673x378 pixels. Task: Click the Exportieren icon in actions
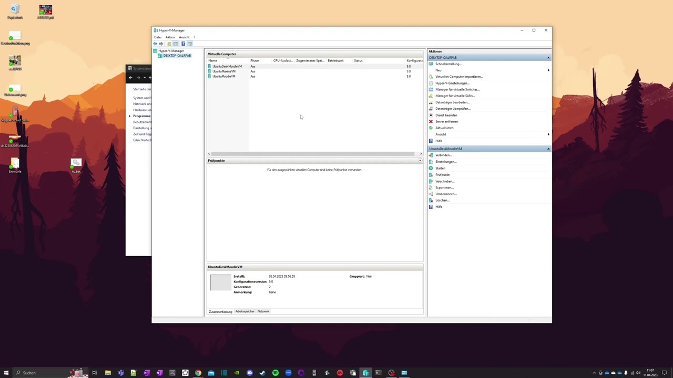point(431,187)
